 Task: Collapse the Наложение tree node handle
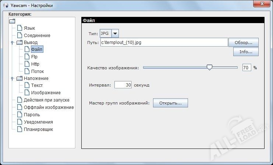[x=12, y=78]
